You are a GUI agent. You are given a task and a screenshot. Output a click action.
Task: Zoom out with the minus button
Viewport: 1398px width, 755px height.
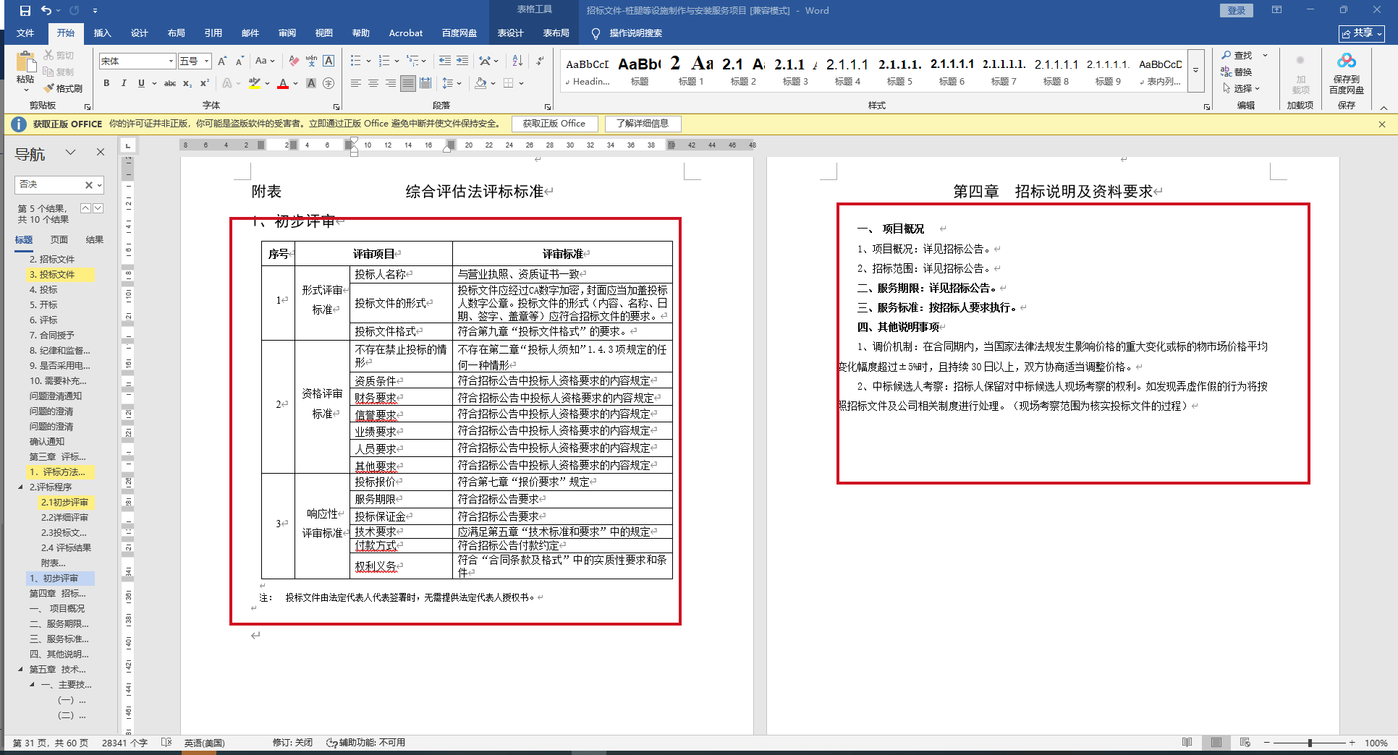click(x=1266, y=743)
